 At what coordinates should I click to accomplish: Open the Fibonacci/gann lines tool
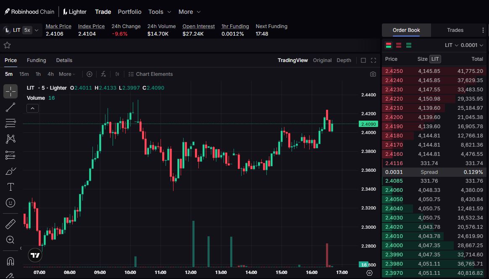10,123
